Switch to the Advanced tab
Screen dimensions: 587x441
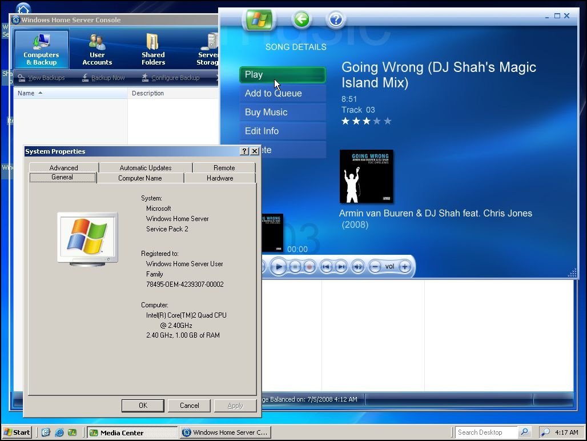pyautogui.click(x=63, y=168)
